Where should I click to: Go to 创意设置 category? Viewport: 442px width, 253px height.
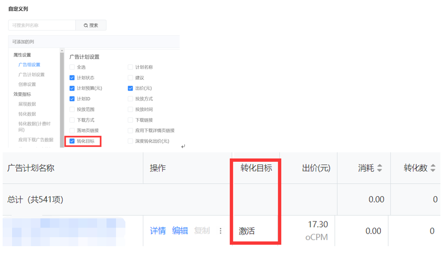[x=27, y=84]
